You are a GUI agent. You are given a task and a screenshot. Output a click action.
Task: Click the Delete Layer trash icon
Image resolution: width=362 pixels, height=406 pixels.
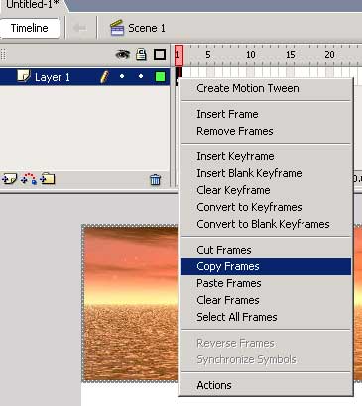155,180
